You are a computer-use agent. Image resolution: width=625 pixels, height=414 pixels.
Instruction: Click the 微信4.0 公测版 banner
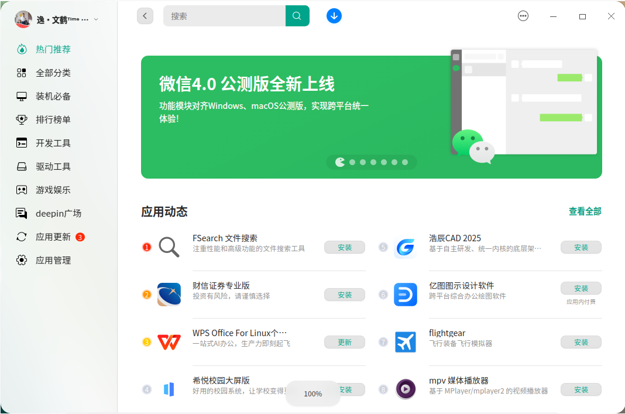pos(372,117)
